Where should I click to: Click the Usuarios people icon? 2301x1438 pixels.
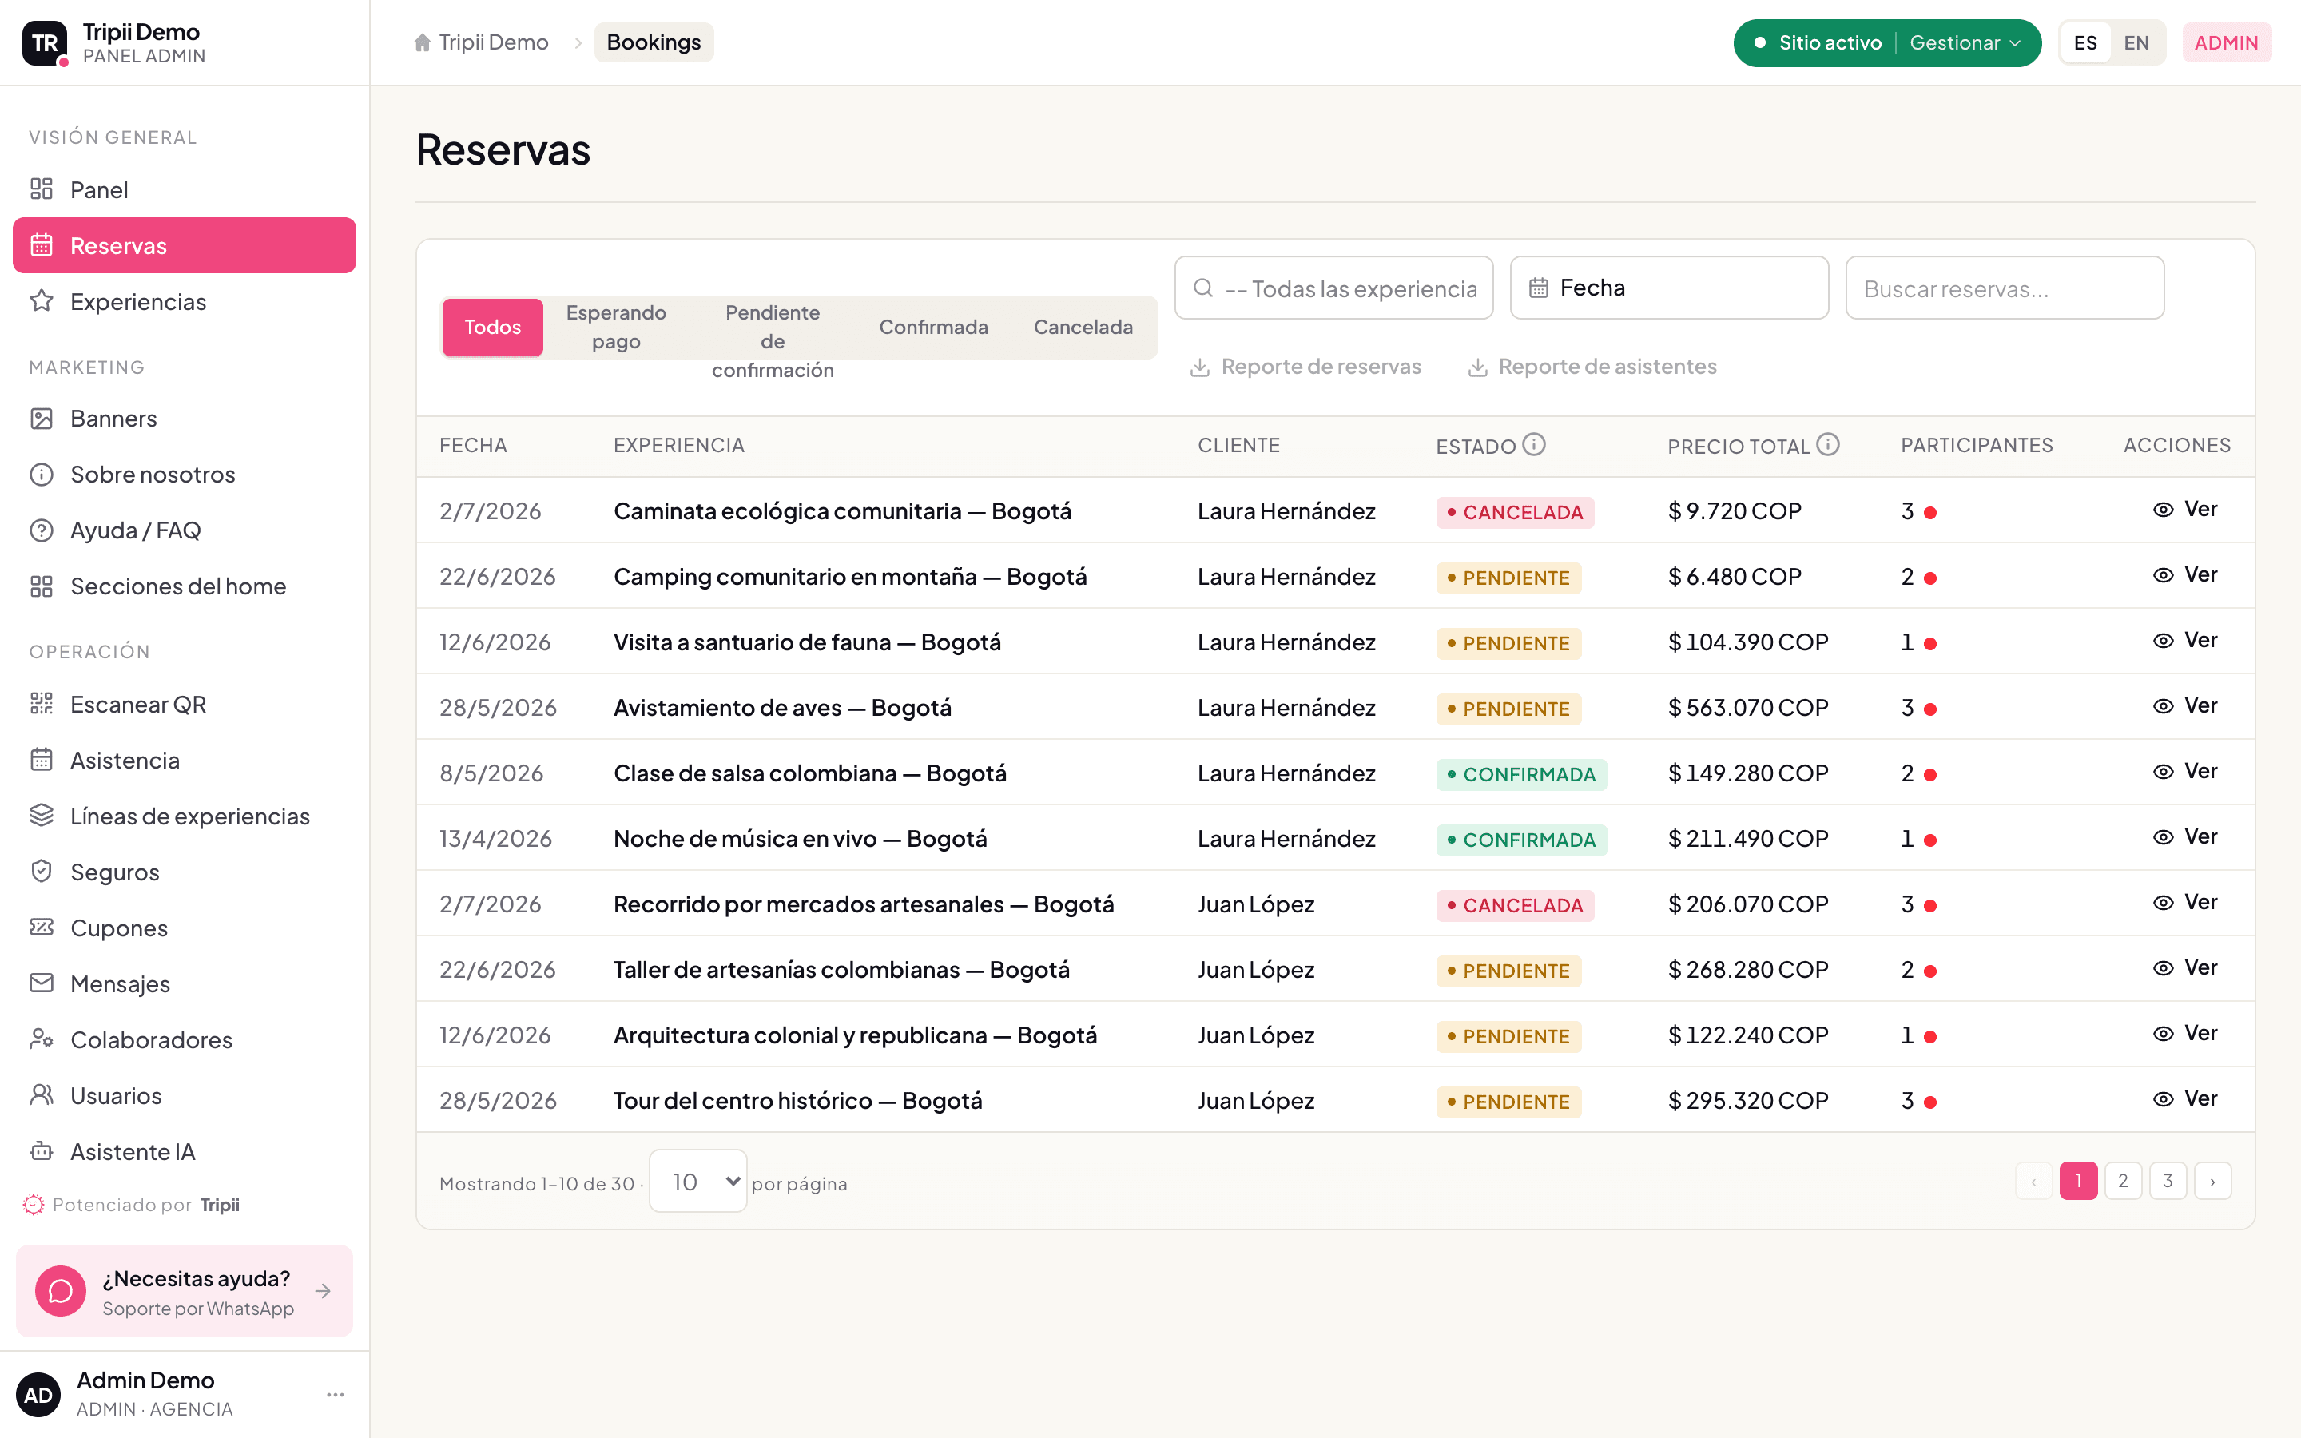[41, 1095]
